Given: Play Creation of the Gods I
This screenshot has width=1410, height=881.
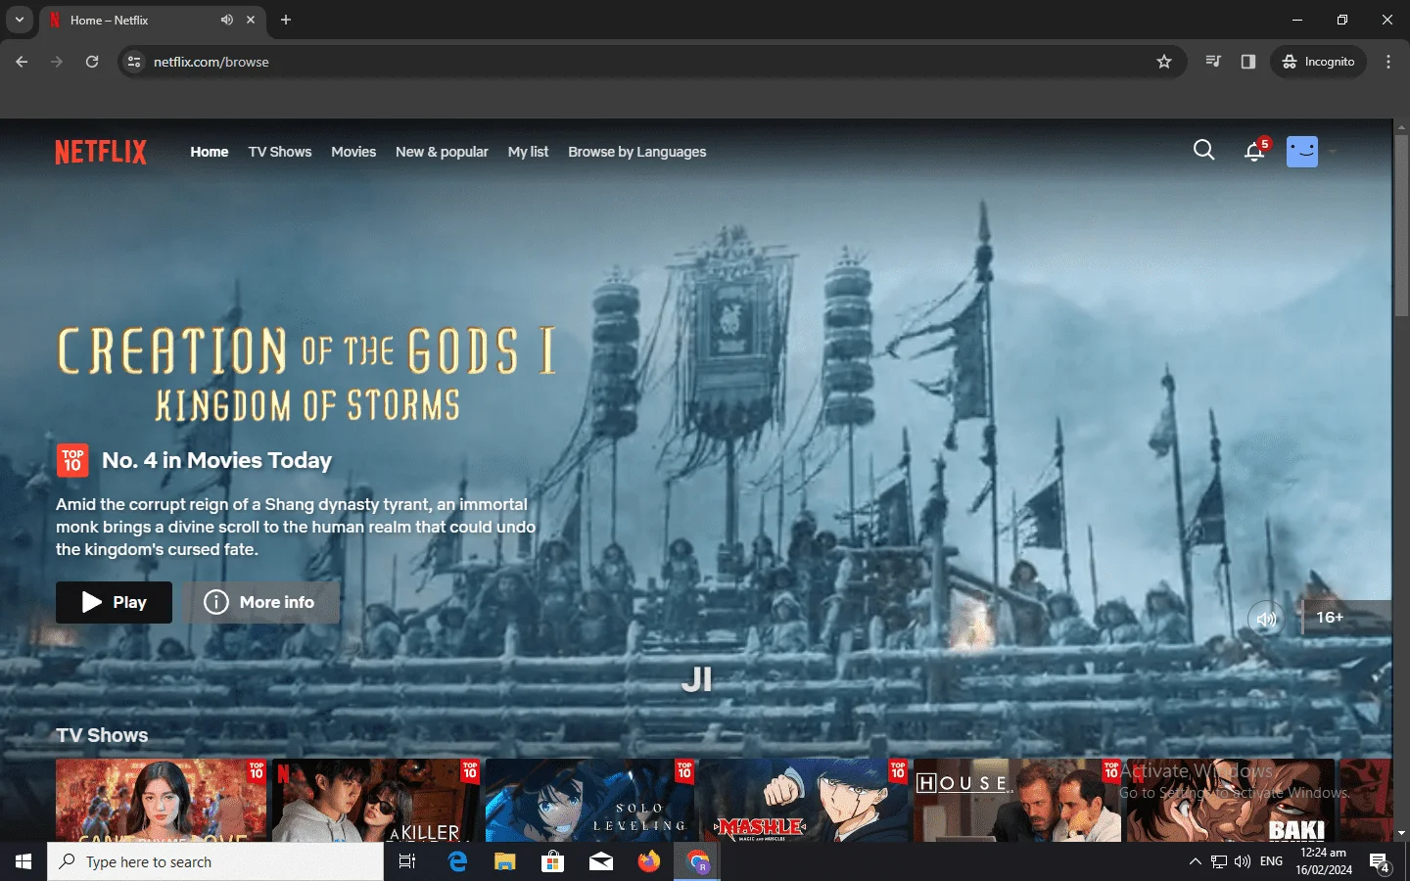Looking at the screenshot, I should tap(114, 602).
